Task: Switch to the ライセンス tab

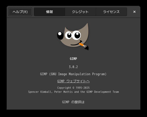Action: (111, 12)
